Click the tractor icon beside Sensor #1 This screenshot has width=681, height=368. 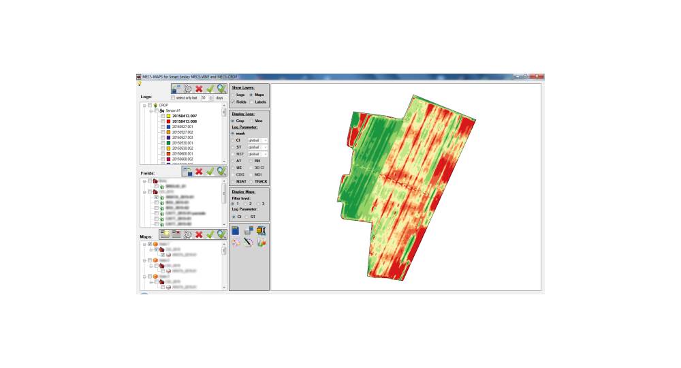162,111
